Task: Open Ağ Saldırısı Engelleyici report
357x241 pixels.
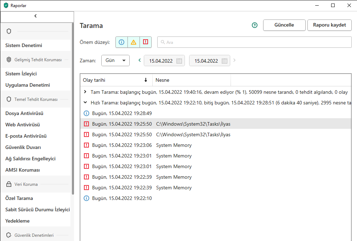Action: 30,159
